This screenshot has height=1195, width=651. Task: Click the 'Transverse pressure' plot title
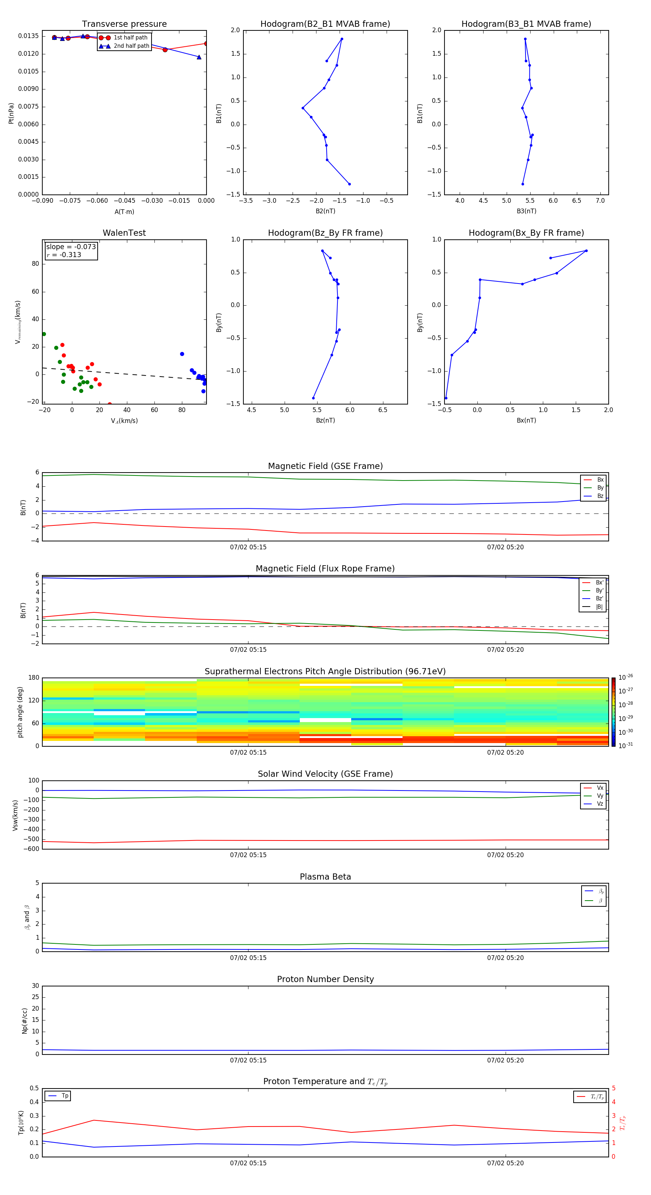pos(124,24)
